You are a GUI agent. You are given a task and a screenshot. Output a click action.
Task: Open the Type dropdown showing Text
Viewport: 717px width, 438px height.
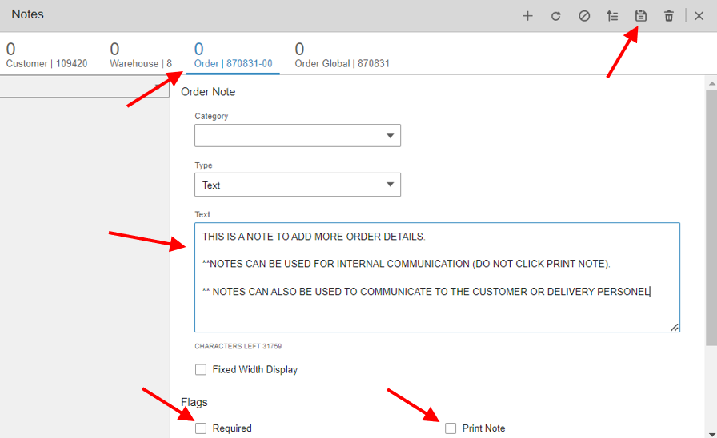click(x=298, y=185)
